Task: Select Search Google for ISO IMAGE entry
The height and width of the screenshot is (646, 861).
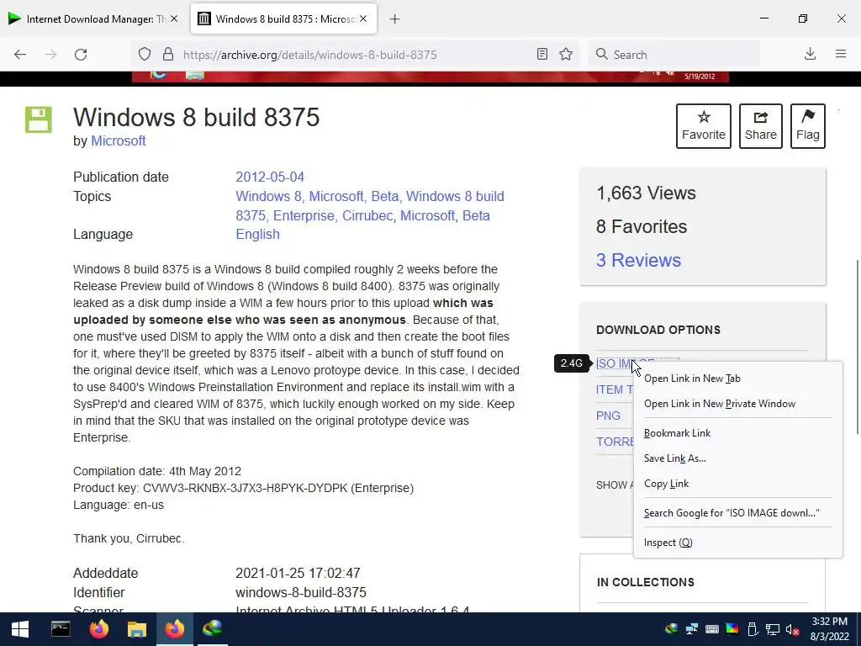Action: tap(738, 512)
